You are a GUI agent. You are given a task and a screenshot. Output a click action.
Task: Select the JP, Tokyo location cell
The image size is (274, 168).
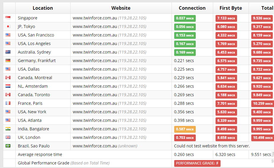[43, 26]
